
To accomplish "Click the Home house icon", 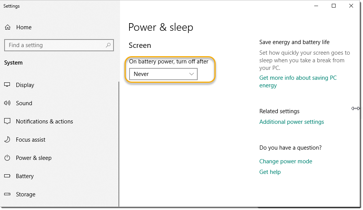I will tap(8, 27).
